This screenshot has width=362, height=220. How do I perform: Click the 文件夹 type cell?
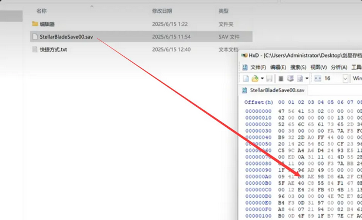coord(226,24)
